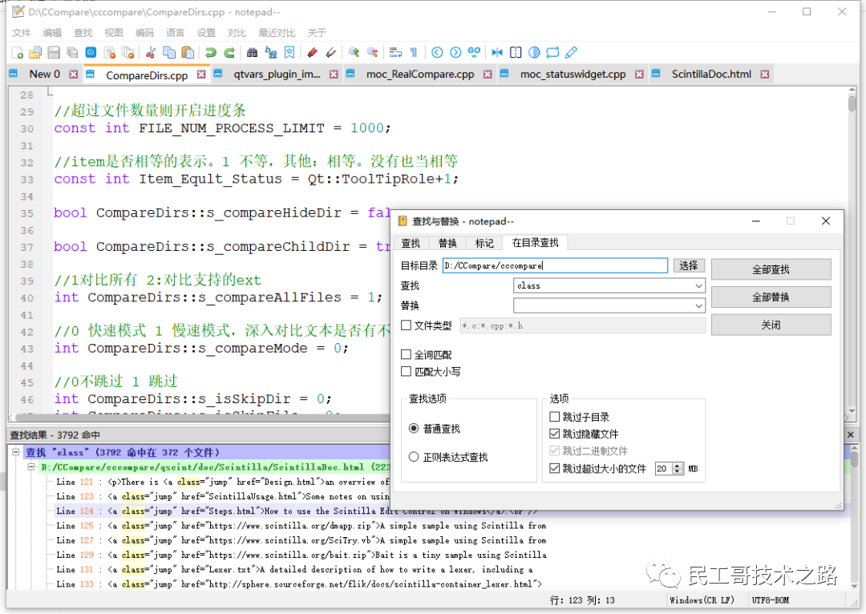Click the Paste clipboard icon
Viewport: 866px width, 614px height.
click(188, 52)
